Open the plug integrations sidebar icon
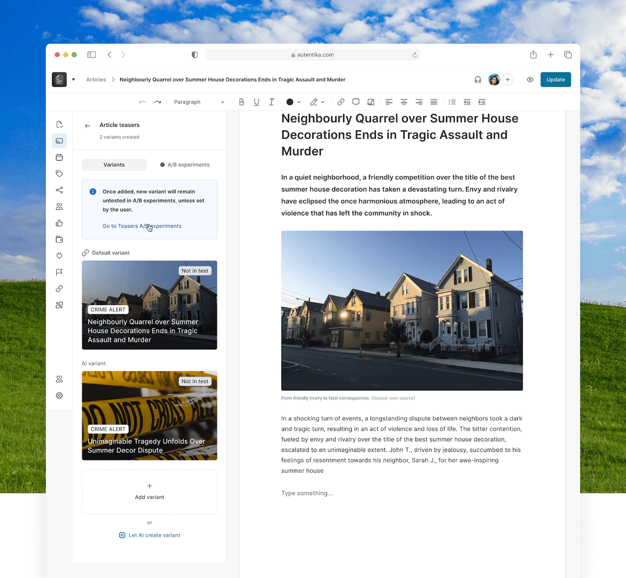626x578 pixels. tap(59, 256)
